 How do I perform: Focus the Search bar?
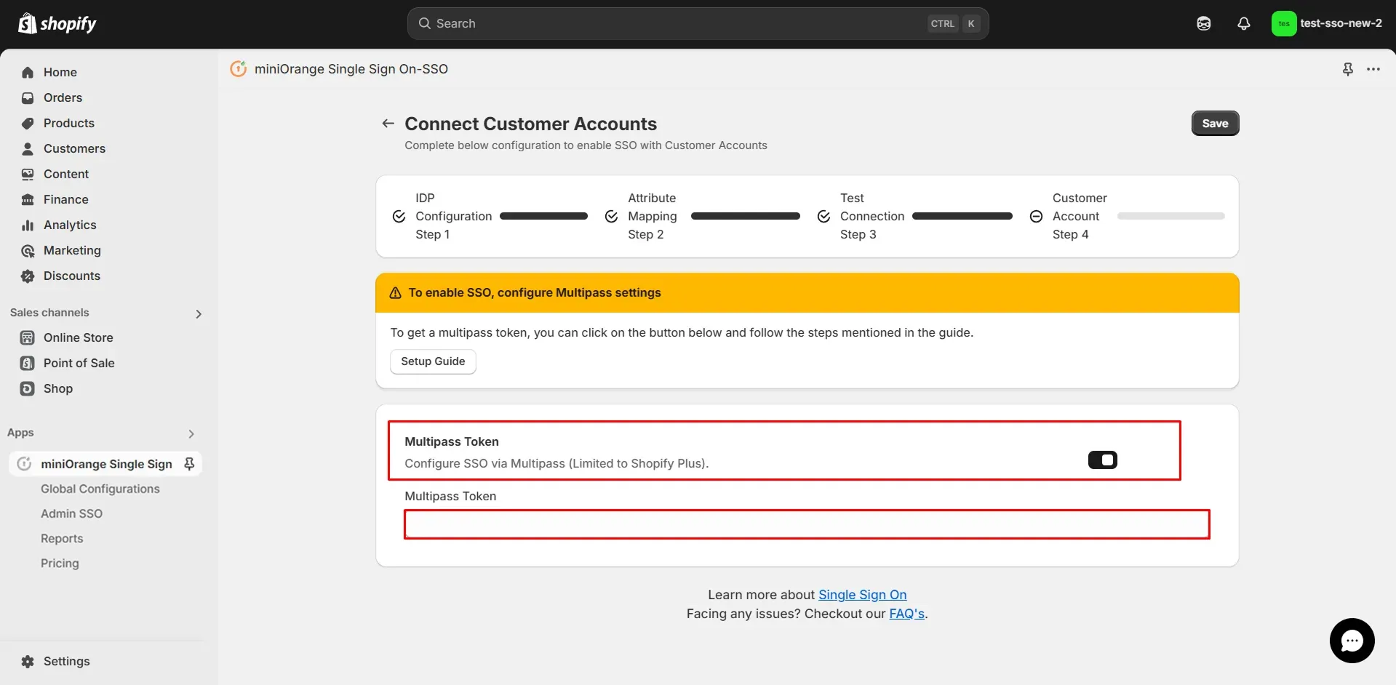698,23
